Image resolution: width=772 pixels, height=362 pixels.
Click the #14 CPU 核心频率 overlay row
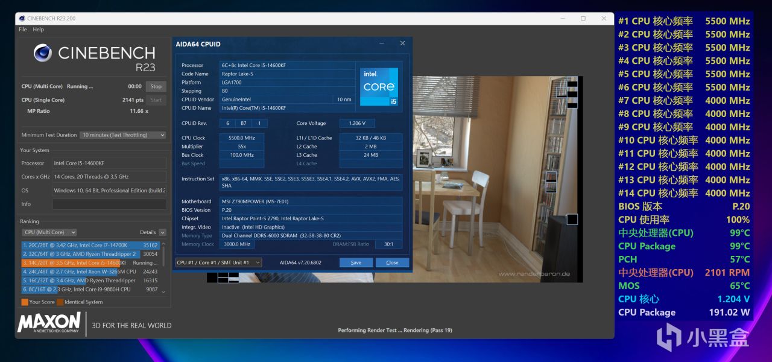(x=684, y=193)
